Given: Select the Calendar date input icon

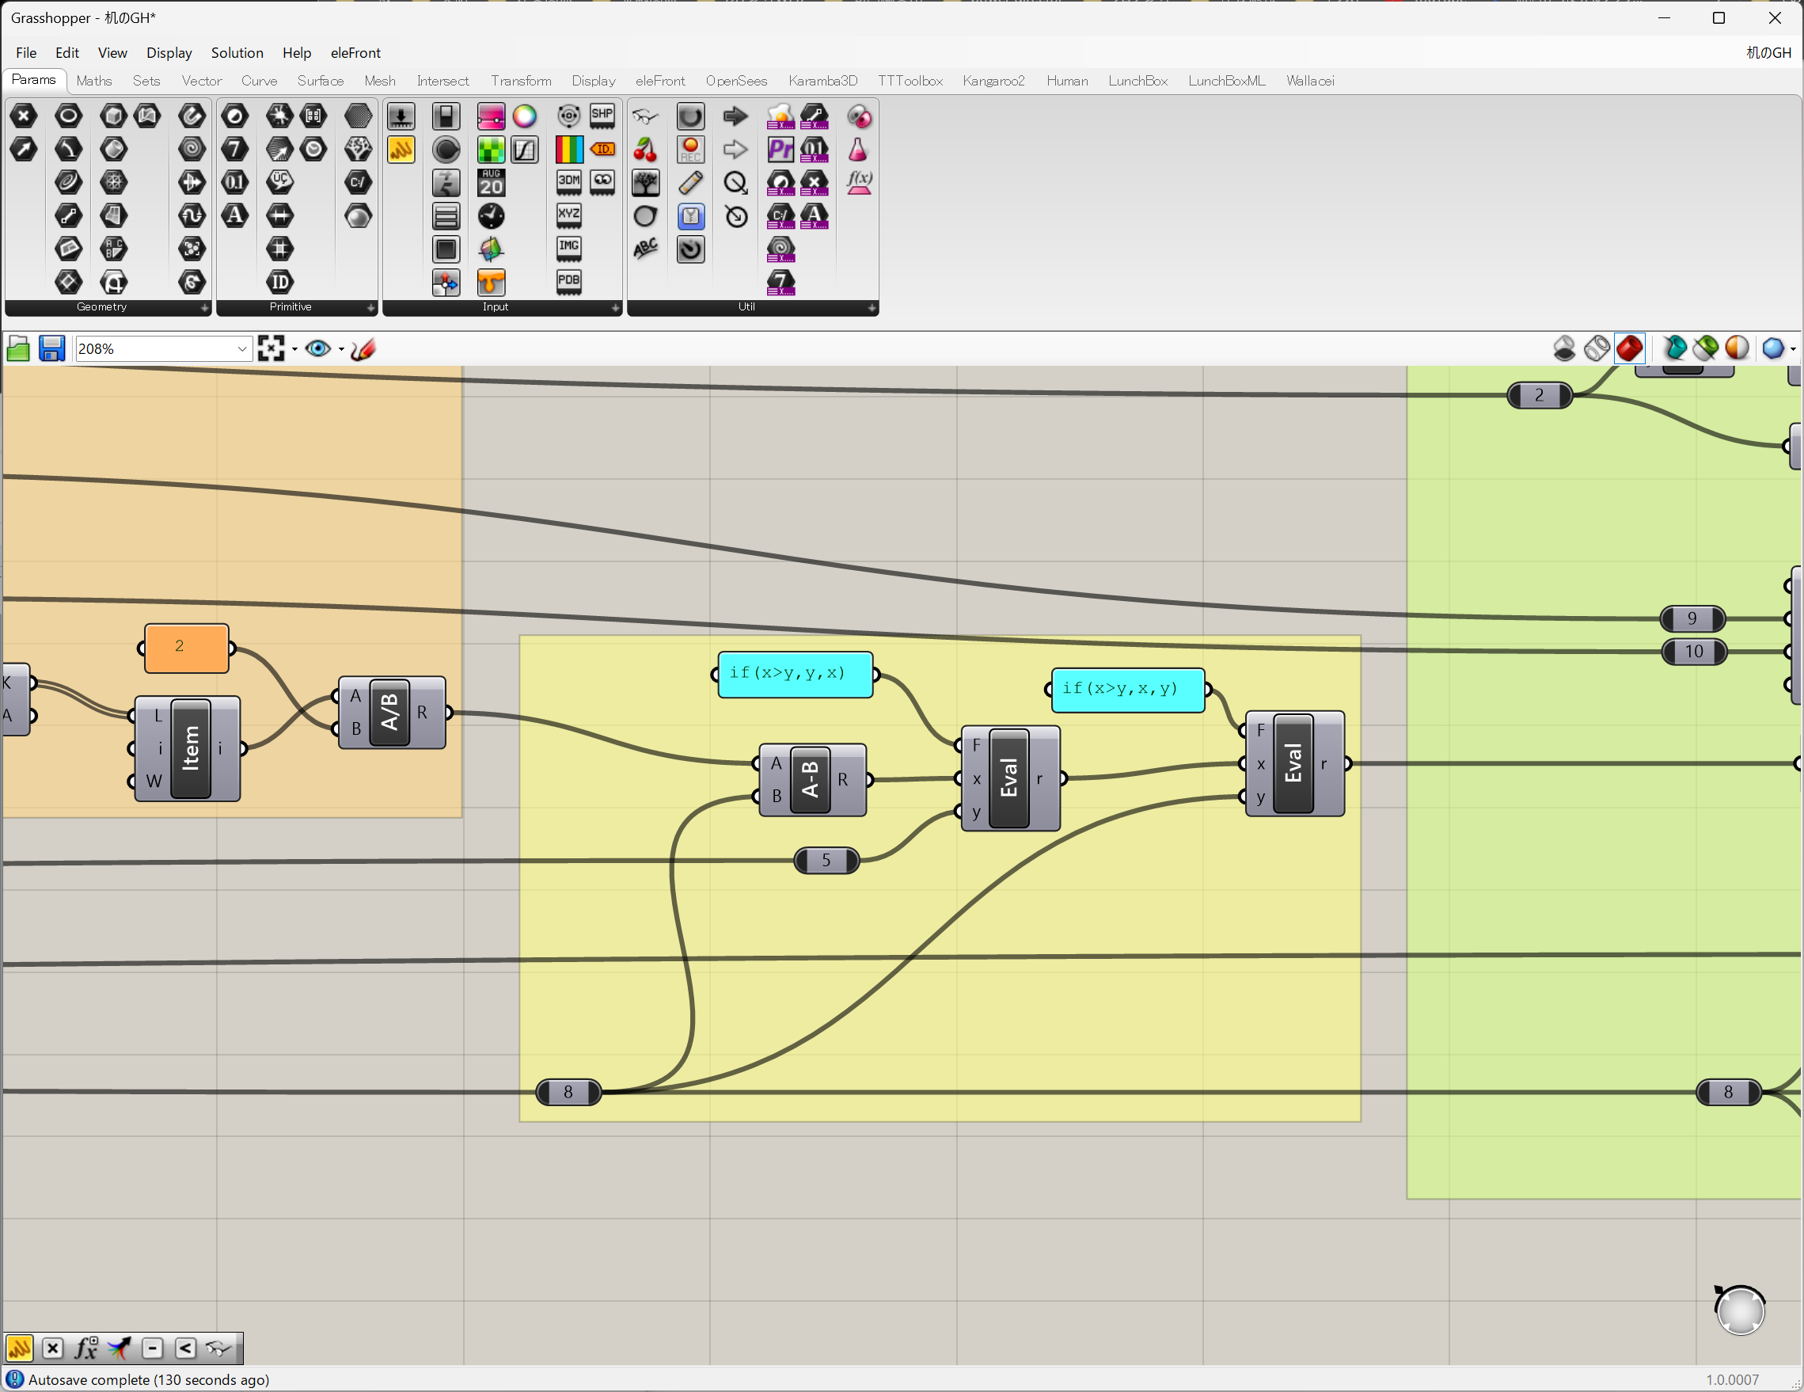Looking at the screenshot, I should 491,183.
